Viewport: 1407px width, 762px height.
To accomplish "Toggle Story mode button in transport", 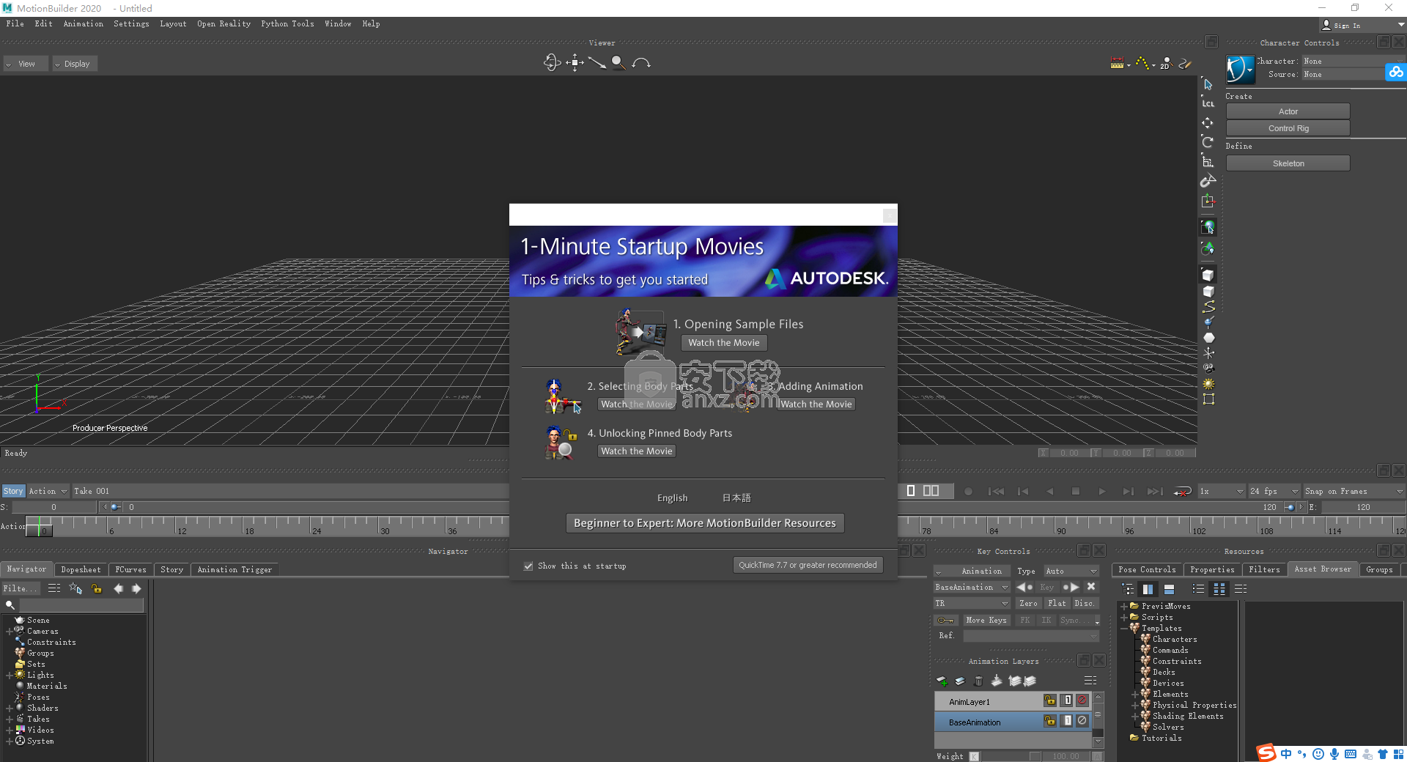I will (13, 492).
